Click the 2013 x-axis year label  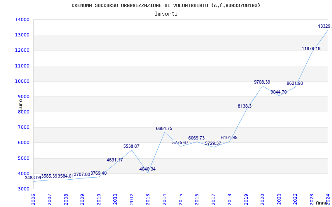point(148,200)
